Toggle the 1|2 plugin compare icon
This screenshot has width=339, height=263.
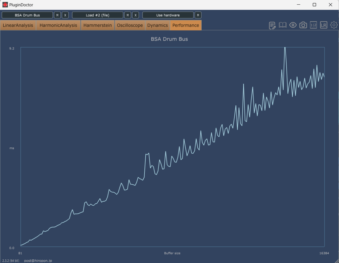click(x=313, y=25)
